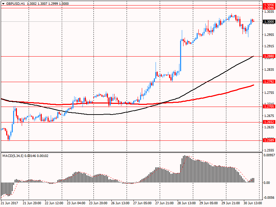Click the 1.2555 price axis value

coord(269,150)
